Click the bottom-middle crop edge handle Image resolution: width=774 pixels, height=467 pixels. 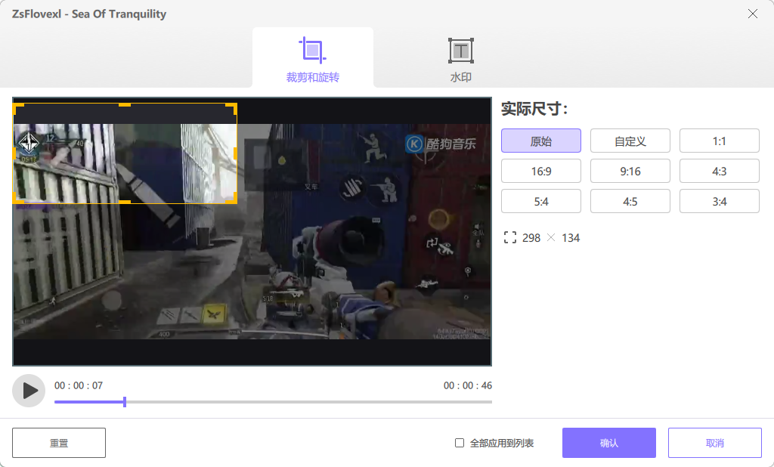point(125,202)
